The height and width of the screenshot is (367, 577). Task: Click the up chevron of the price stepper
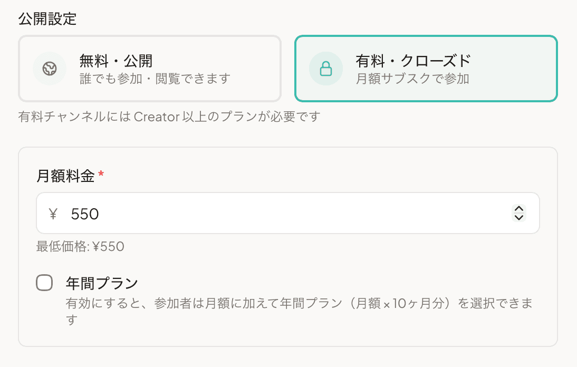[518, 209]
